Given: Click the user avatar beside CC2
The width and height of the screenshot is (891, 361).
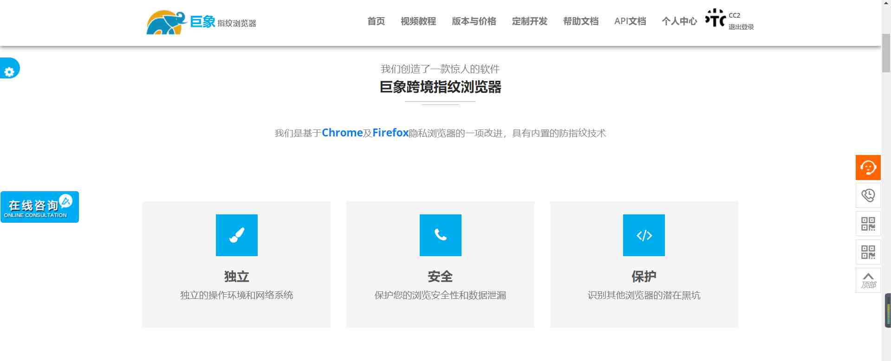Looking at the screenshot, I should tap(715, 19).
